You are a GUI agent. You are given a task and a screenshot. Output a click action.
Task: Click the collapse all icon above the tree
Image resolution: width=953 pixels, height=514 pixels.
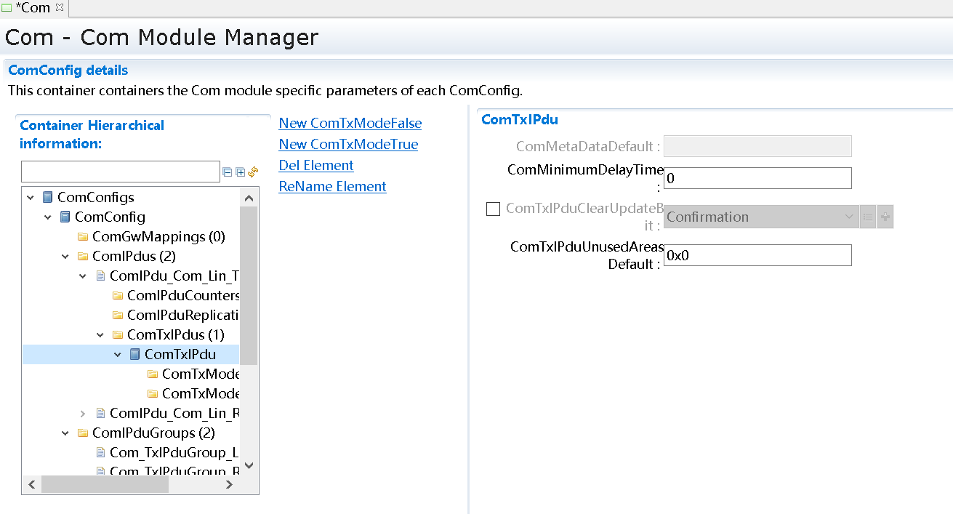[x=228, y=172]
